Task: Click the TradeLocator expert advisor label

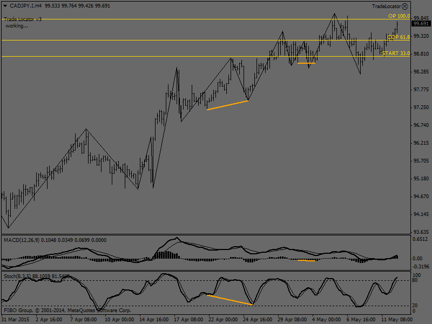Action: point(386,6)
